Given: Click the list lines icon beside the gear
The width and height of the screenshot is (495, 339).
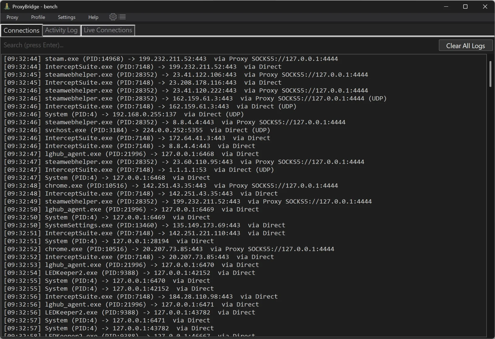Looking at the screenshot, I should 123,17.
